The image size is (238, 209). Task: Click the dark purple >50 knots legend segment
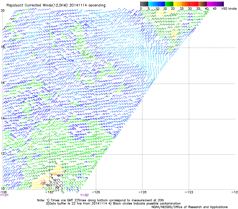[x=223, y=4]
